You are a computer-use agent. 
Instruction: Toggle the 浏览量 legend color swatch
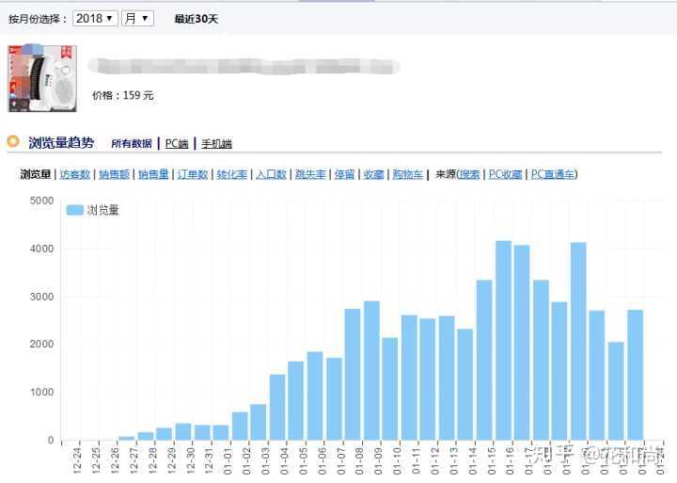click(x=75, y=210)
